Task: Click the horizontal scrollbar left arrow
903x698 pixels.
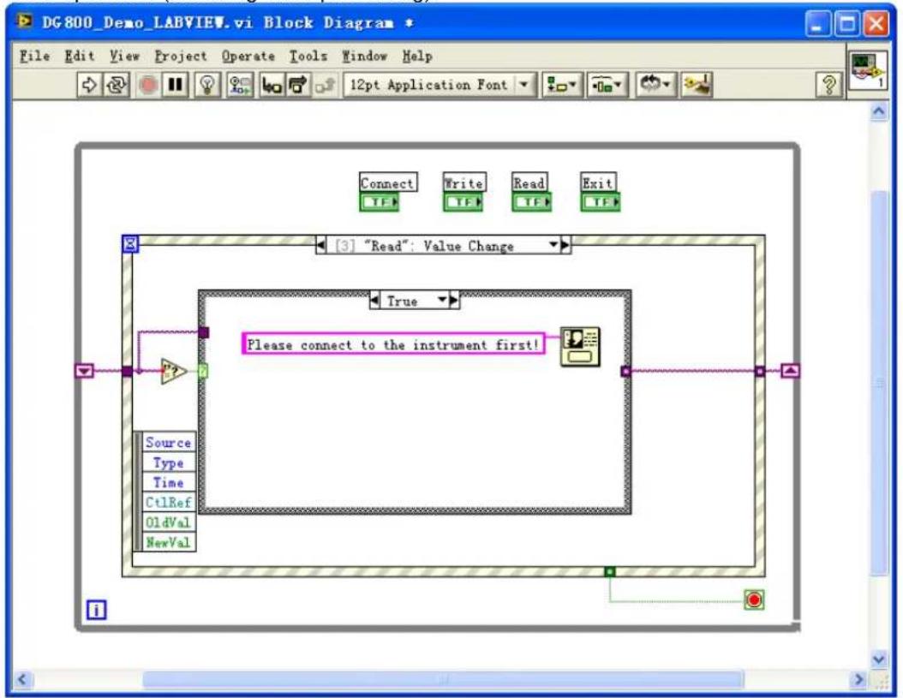Action: click(22, 679)
